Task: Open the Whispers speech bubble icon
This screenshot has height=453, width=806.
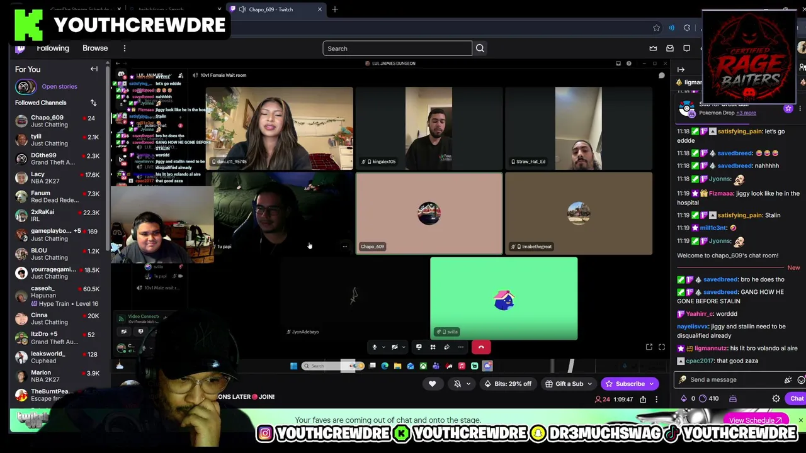Action: pos(687,48)
